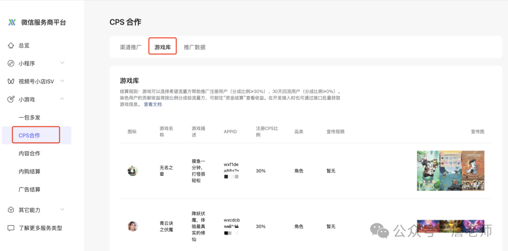Click game name 无名之辈

tap(167, 170)
